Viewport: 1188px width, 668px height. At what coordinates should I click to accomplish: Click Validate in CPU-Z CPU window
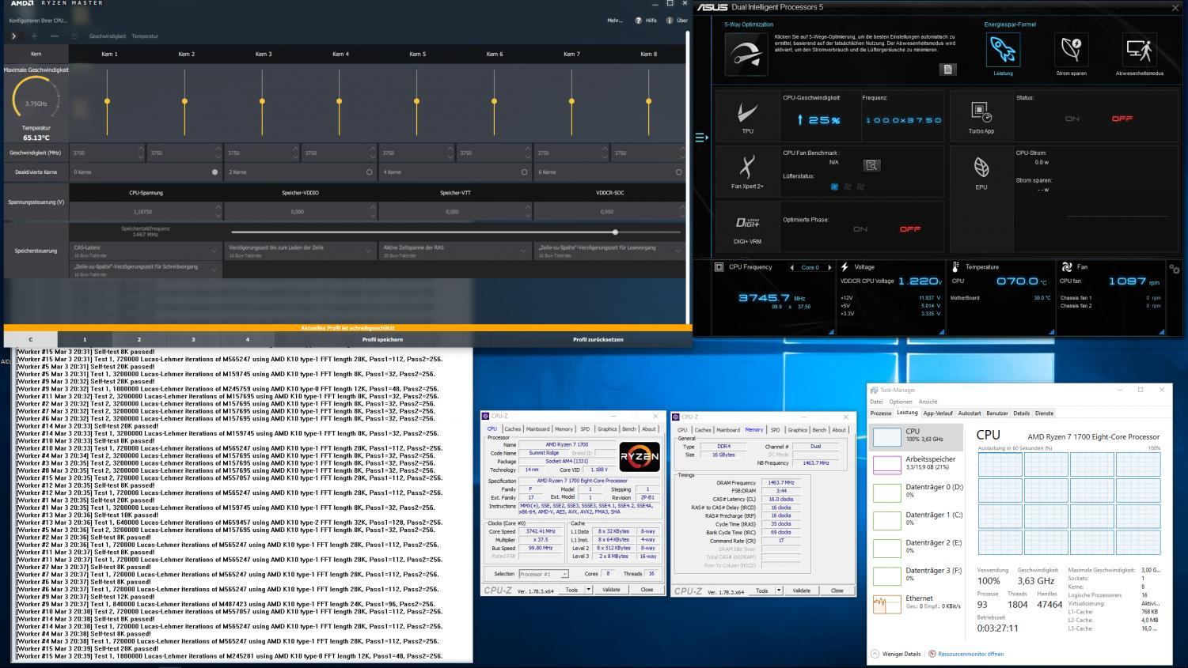click(x=611, y=590)
